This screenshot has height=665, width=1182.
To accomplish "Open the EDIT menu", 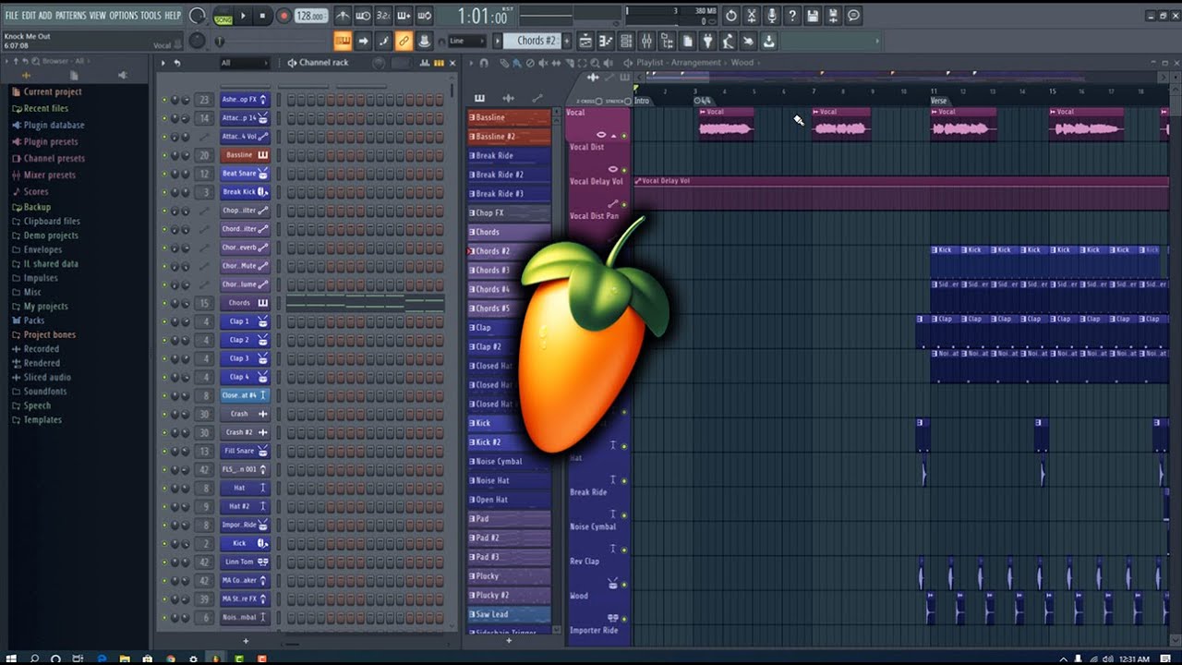I will [x=29, y=16].
